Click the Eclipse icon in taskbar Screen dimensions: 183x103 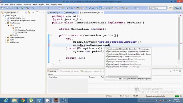56,100
